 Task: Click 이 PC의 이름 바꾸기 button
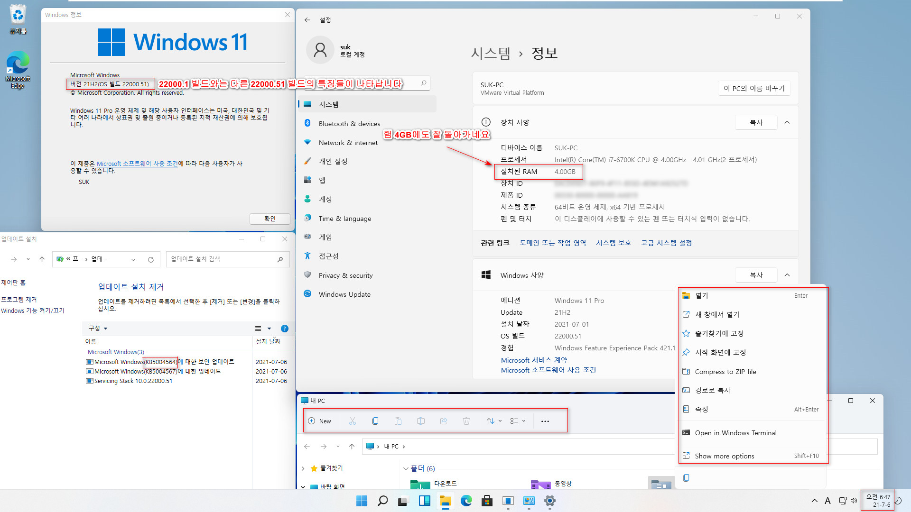pyautogui.click(x=754, y=88)
